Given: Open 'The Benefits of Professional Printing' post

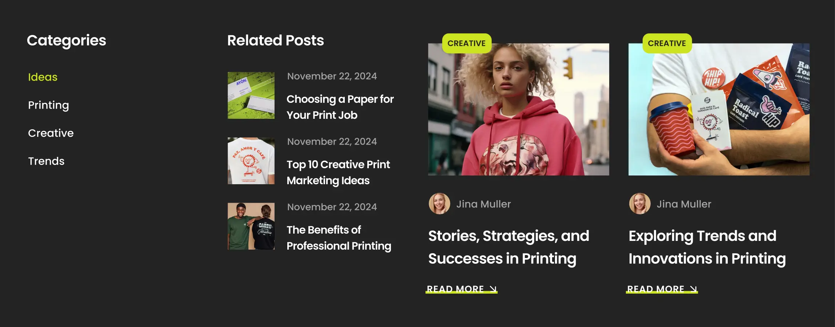Looking at the screenshot, I should tap(339, 238).
